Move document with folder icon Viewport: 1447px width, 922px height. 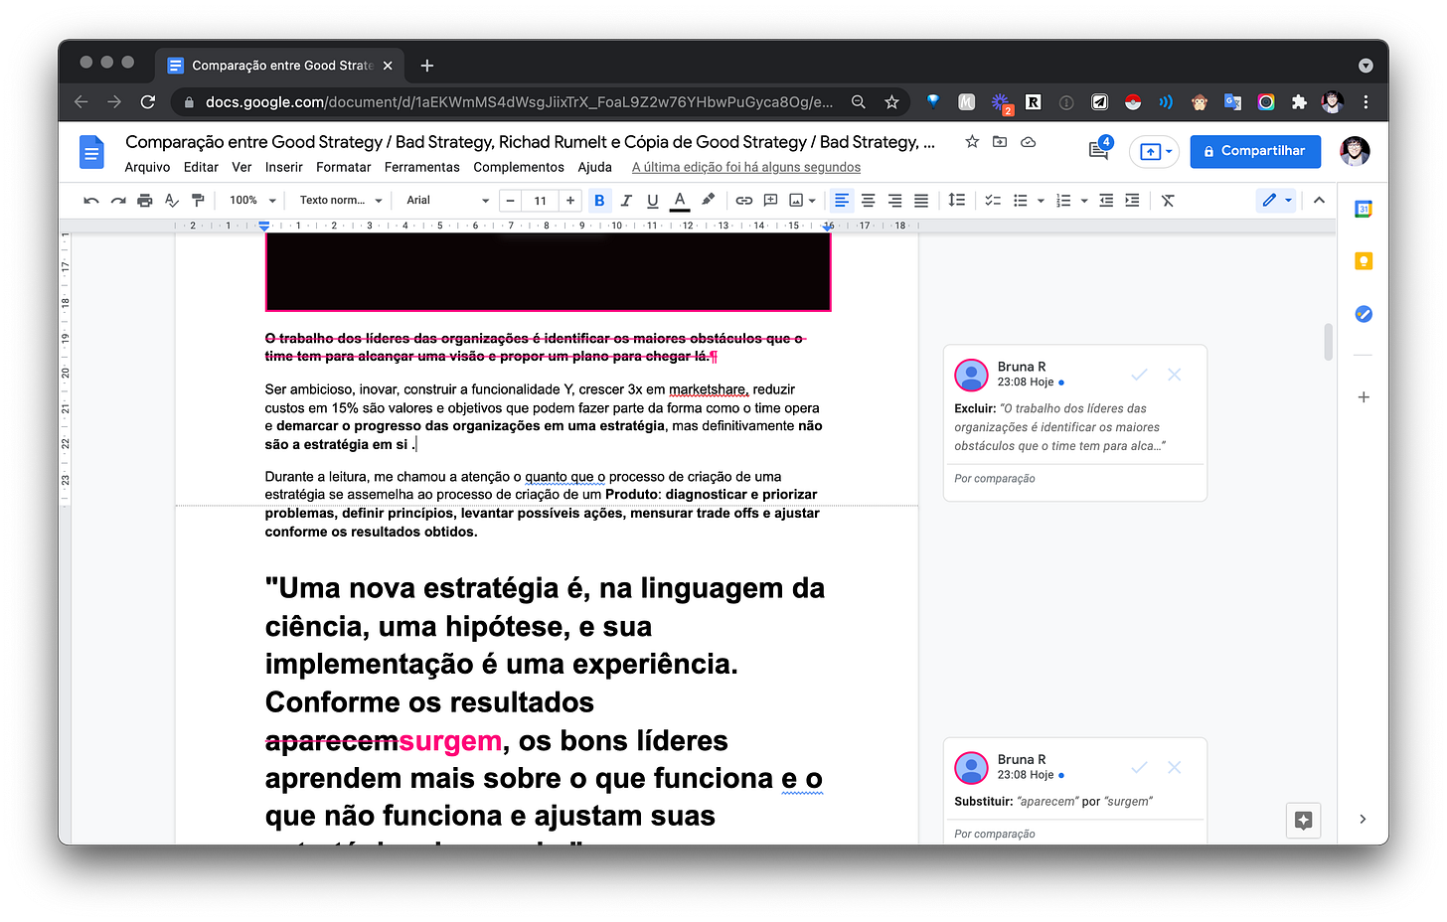pos(1000,142)
